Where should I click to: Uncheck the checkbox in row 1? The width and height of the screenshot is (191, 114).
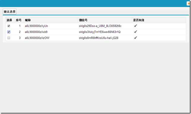(x=9, y=26)
